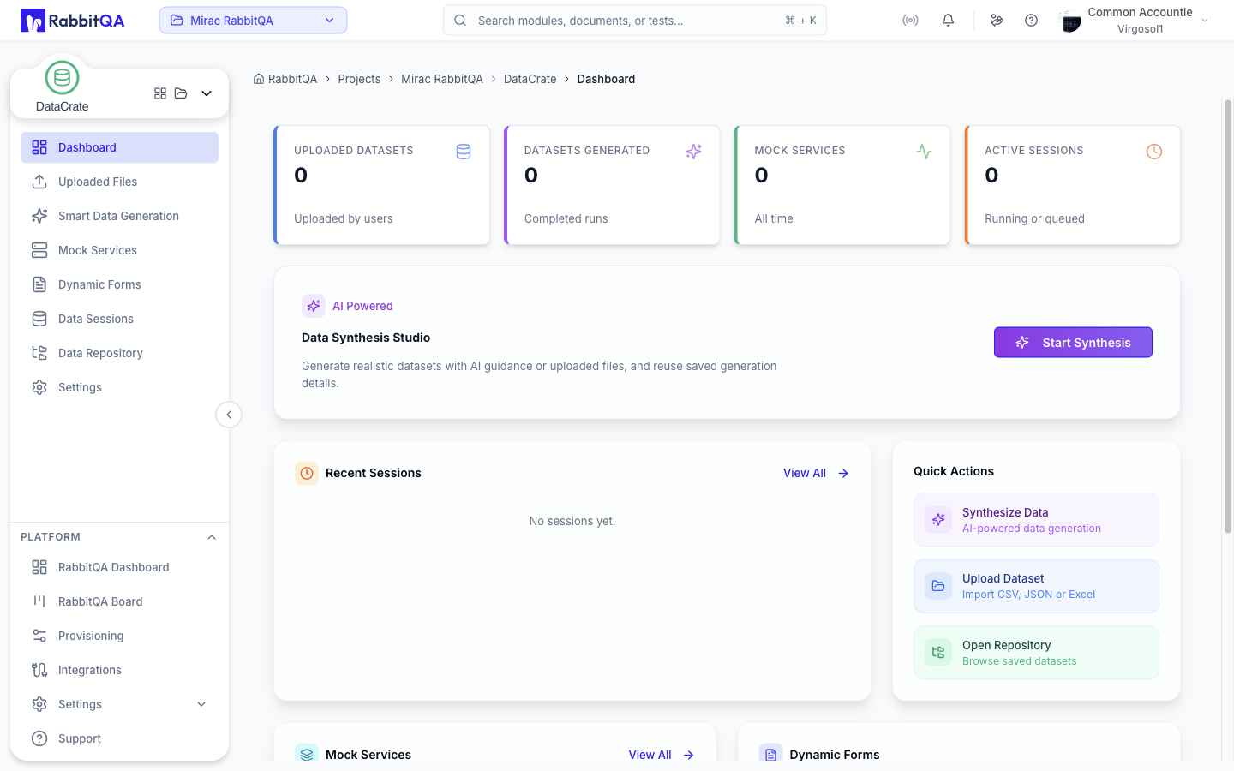The height and width of the screenshot is (771, 1234).
Task: Click the DataCrate breadcrumb
Action: 530,79
